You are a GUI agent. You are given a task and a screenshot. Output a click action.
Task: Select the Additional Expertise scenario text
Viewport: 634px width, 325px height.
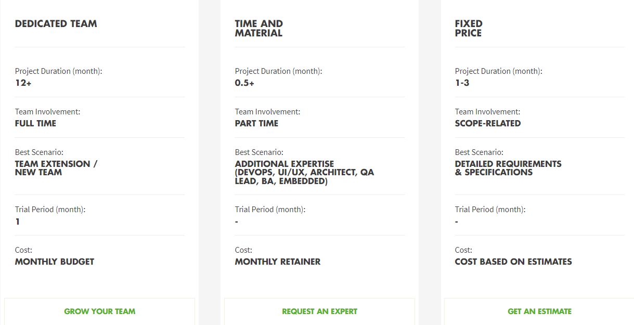(304, 173)
